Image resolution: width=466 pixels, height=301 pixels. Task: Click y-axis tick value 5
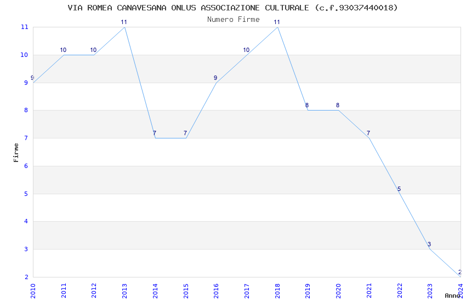tap(26, 194)
